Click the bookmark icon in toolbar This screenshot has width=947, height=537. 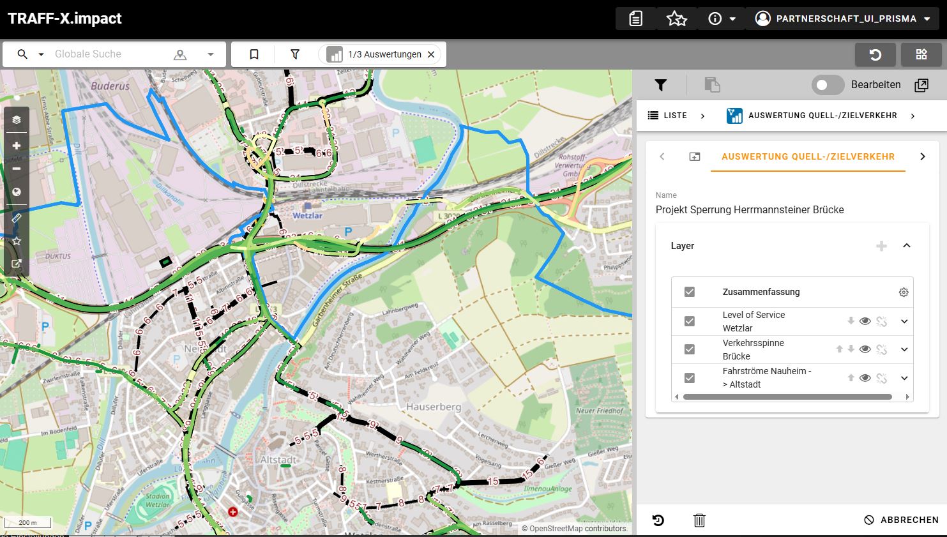click(x=254, y=54)
